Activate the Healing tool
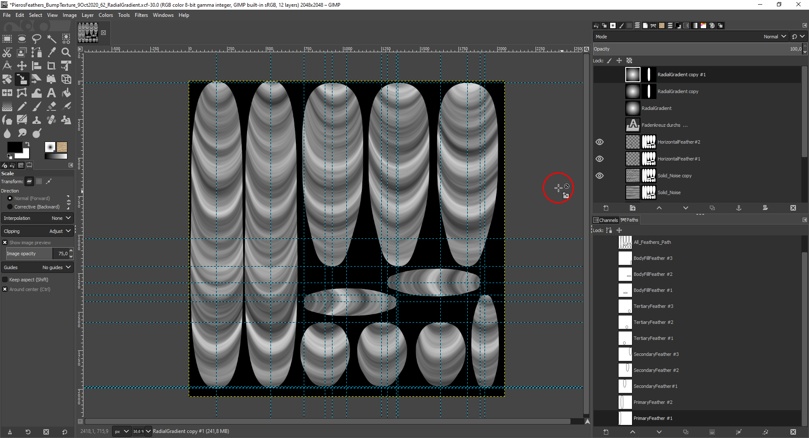This screenshot has height=438, width=809. point(51,120)
